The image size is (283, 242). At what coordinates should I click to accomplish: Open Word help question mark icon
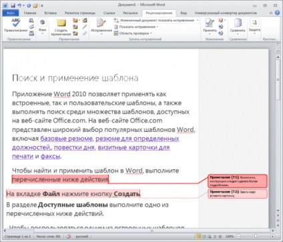click(277, 13)
